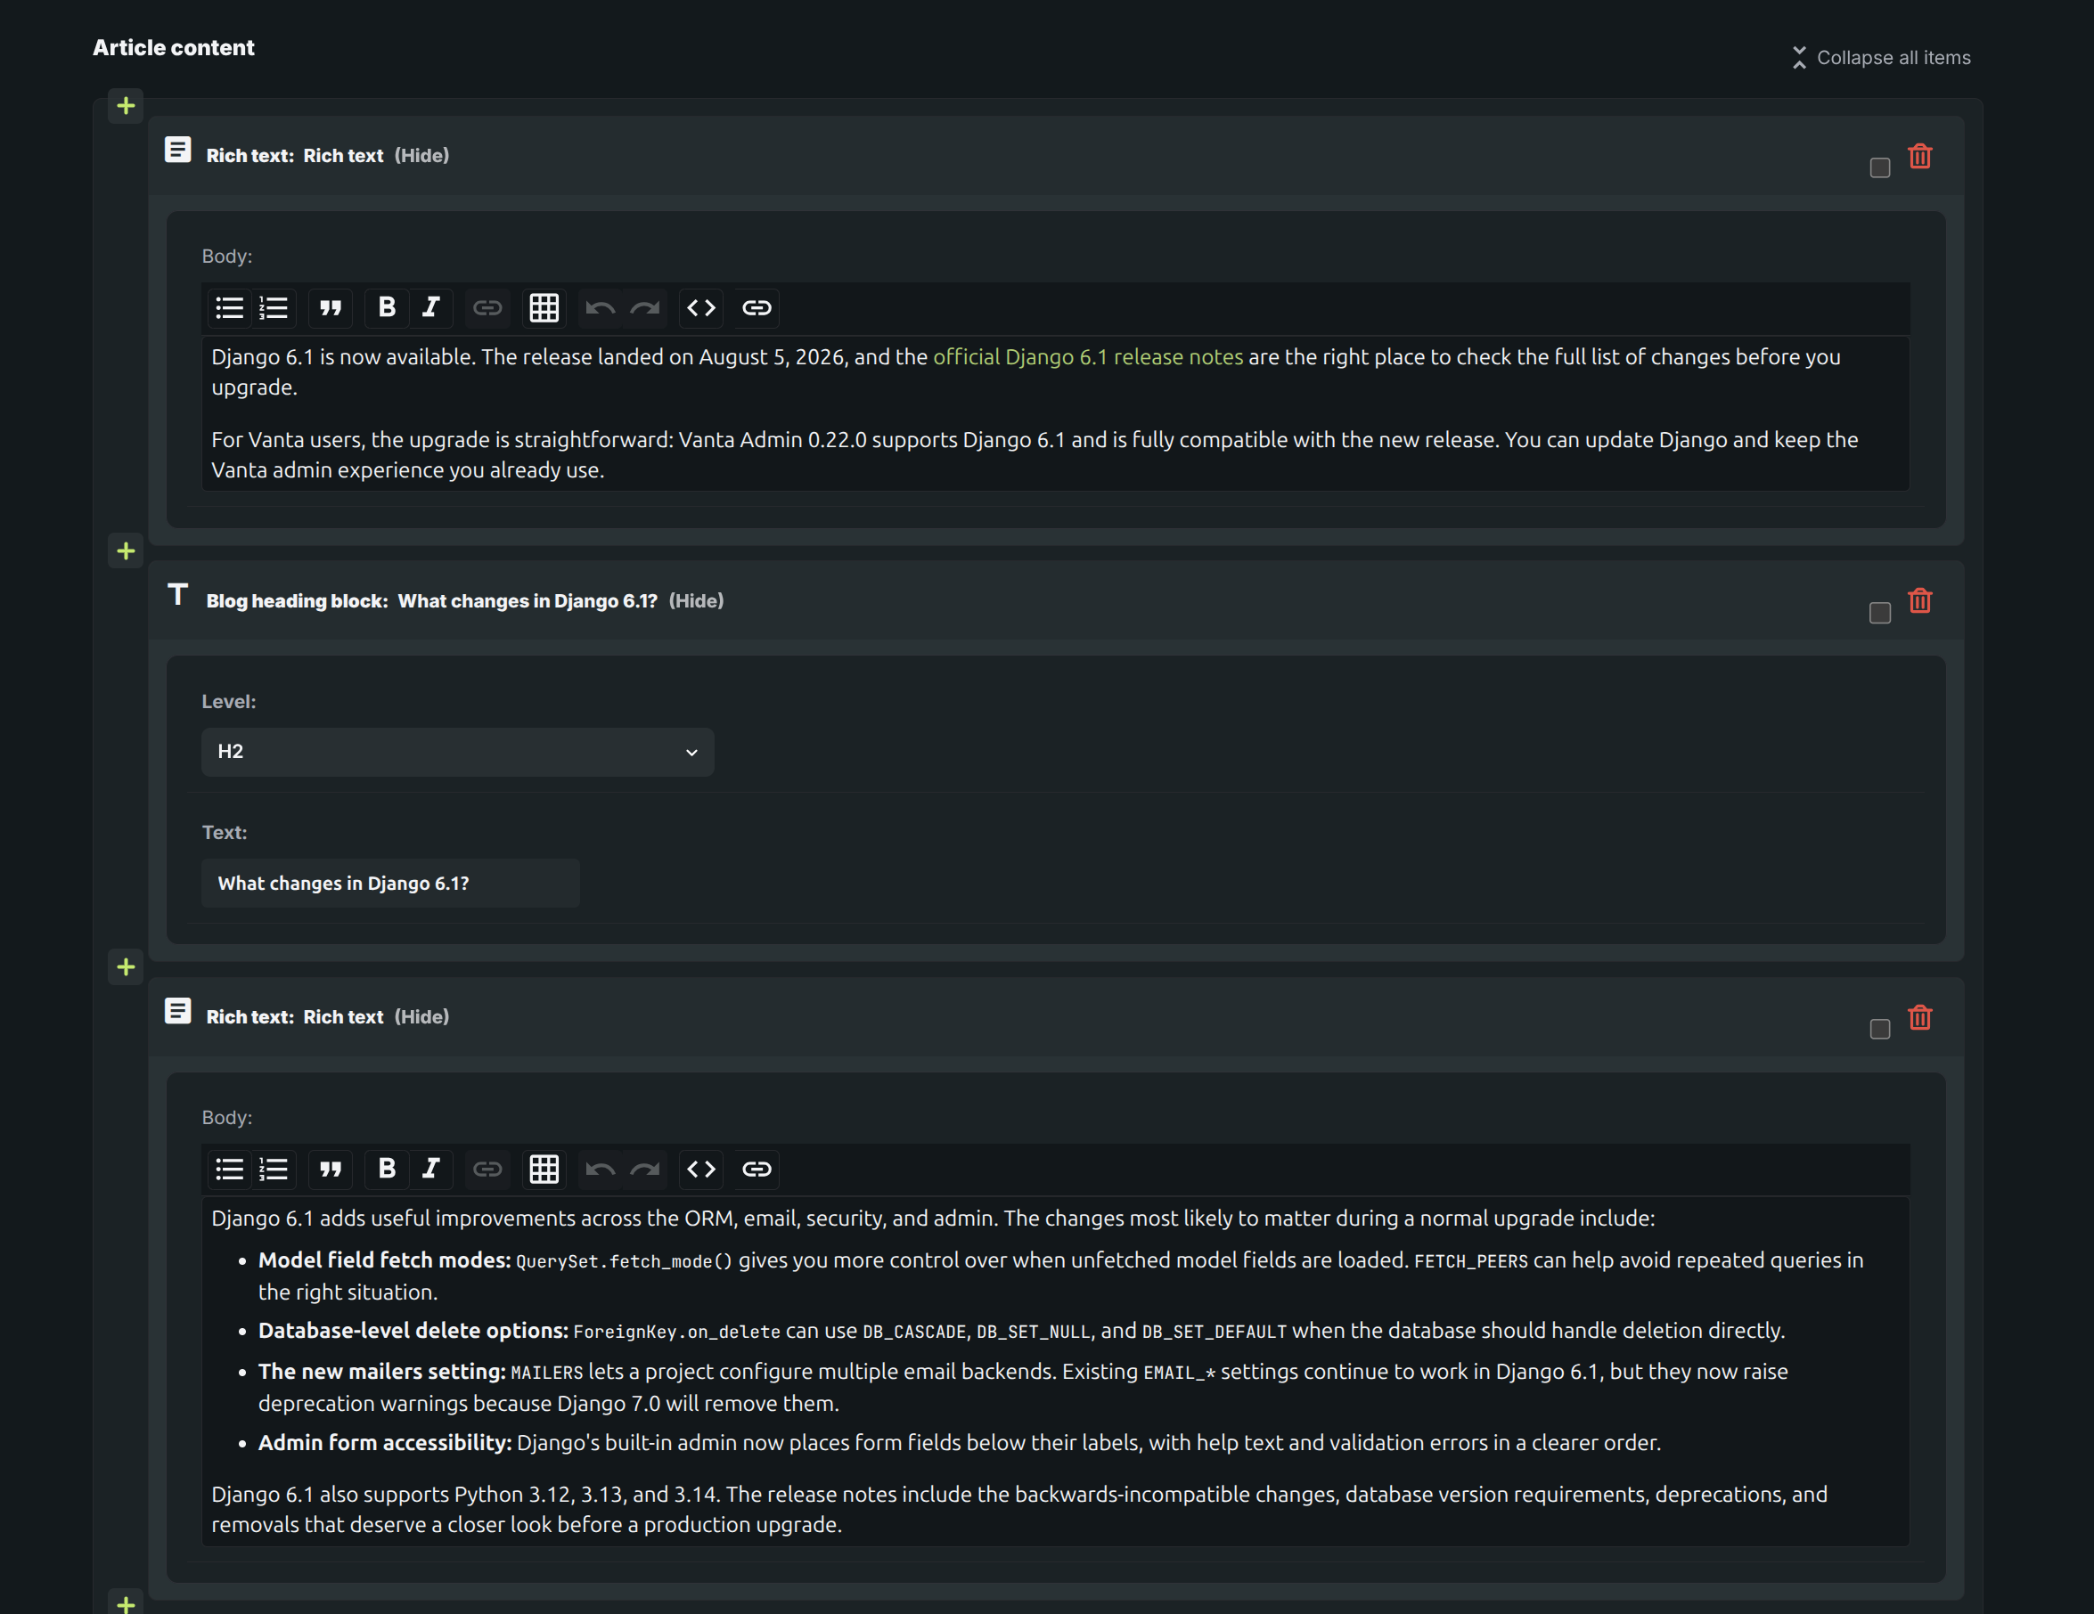Toggle bold above the 'Django 6.1 is now available' text
Image resolution: width=2094 pixels, height=1614 pixels.
(387, 307)
